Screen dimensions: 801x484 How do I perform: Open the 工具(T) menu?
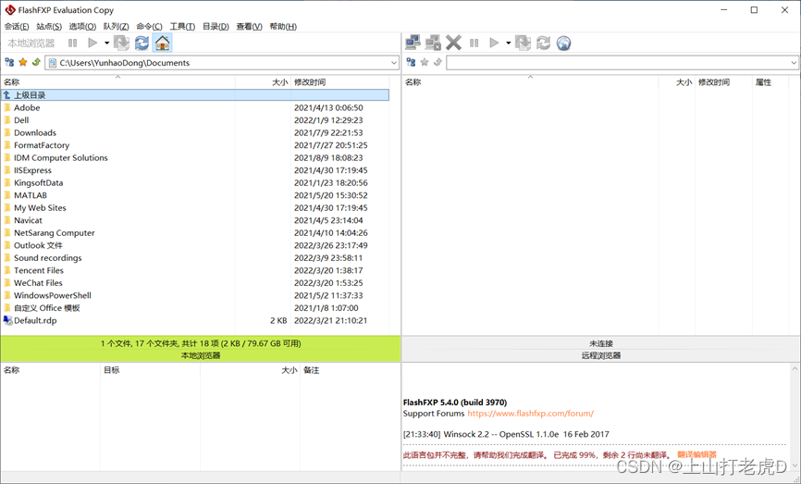tap(182, 27)
